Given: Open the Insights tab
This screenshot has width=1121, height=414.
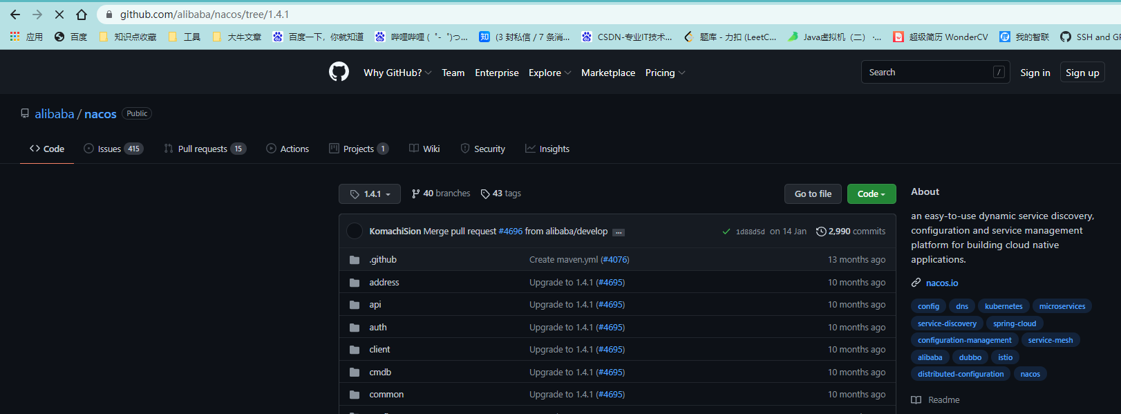Looking at the screenshot, I should tap(547, 149).
